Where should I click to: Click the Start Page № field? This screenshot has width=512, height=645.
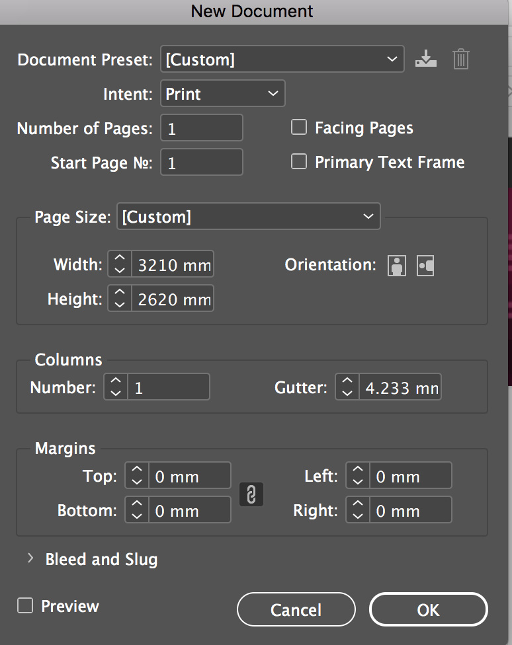click(202, 163)
